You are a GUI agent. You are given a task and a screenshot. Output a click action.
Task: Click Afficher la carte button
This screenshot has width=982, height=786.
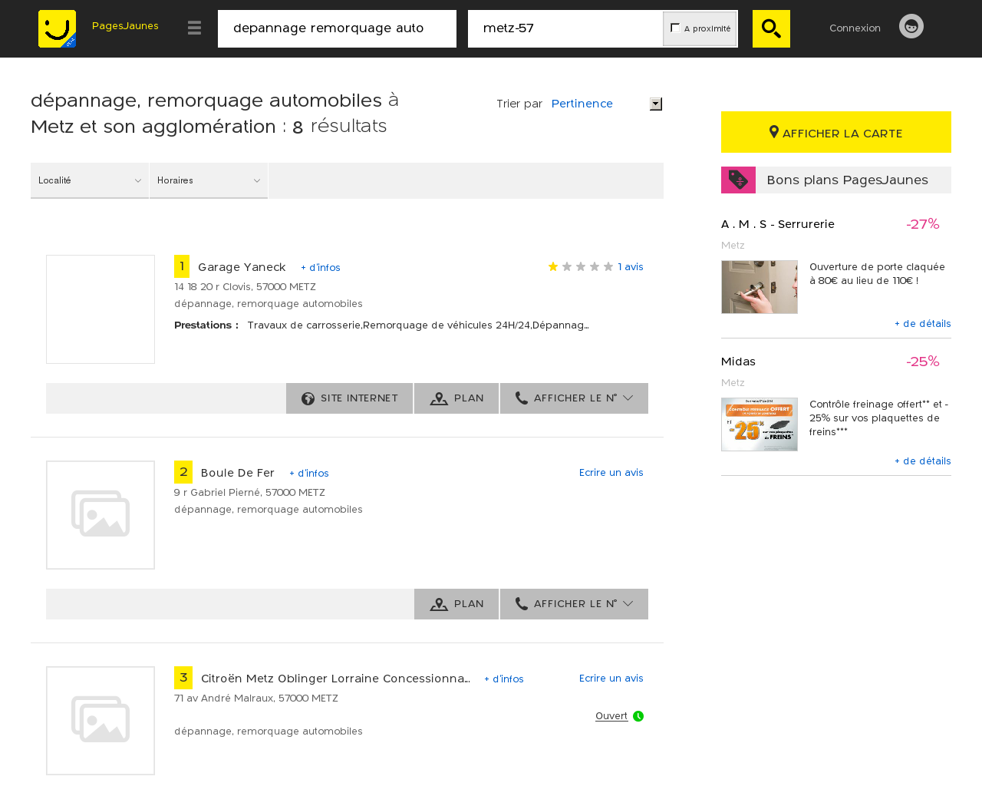(836, 132)
